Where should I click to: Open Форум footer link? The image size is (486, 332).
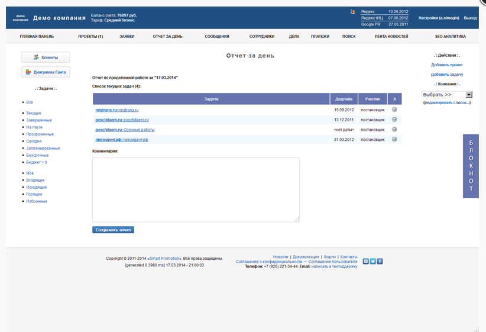[x=330, y=257]
